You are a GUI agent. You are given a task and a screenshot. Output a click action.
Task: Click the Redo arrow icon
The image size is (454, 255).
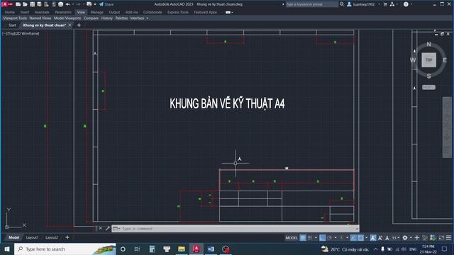pos(79,4)
